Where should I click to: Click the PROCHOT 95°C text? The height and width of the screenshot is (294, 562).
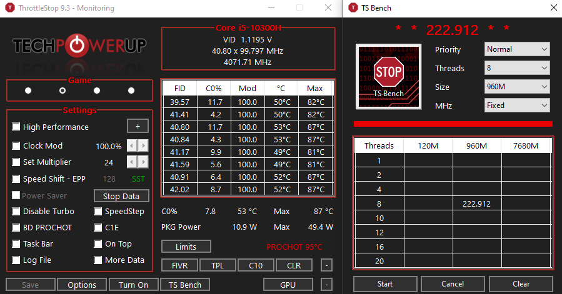point(294,247)
